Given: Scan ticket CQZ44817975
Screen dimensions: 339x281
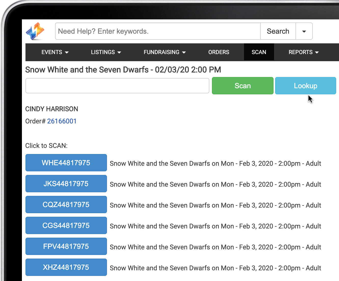Looking at the screenshot, I should coord(66,205).
